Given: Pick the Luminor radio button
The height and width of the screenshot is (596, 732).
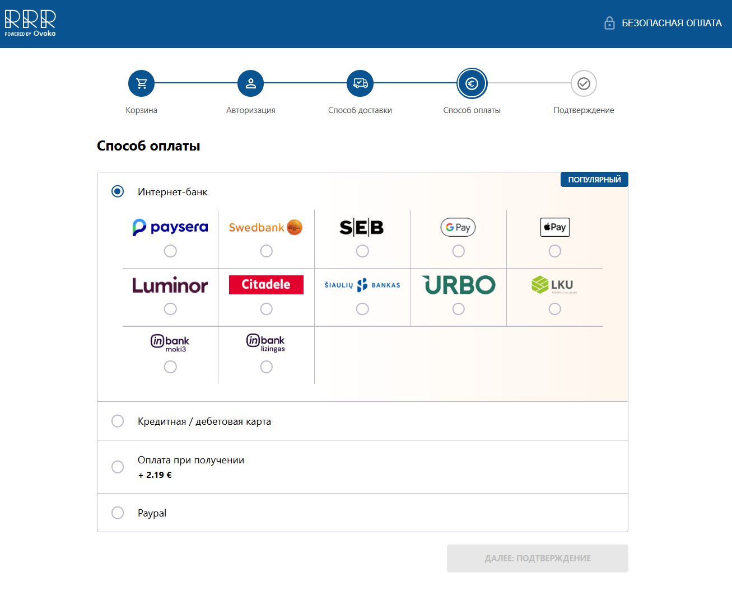Looking at the screenshot, I should (170, 309).
